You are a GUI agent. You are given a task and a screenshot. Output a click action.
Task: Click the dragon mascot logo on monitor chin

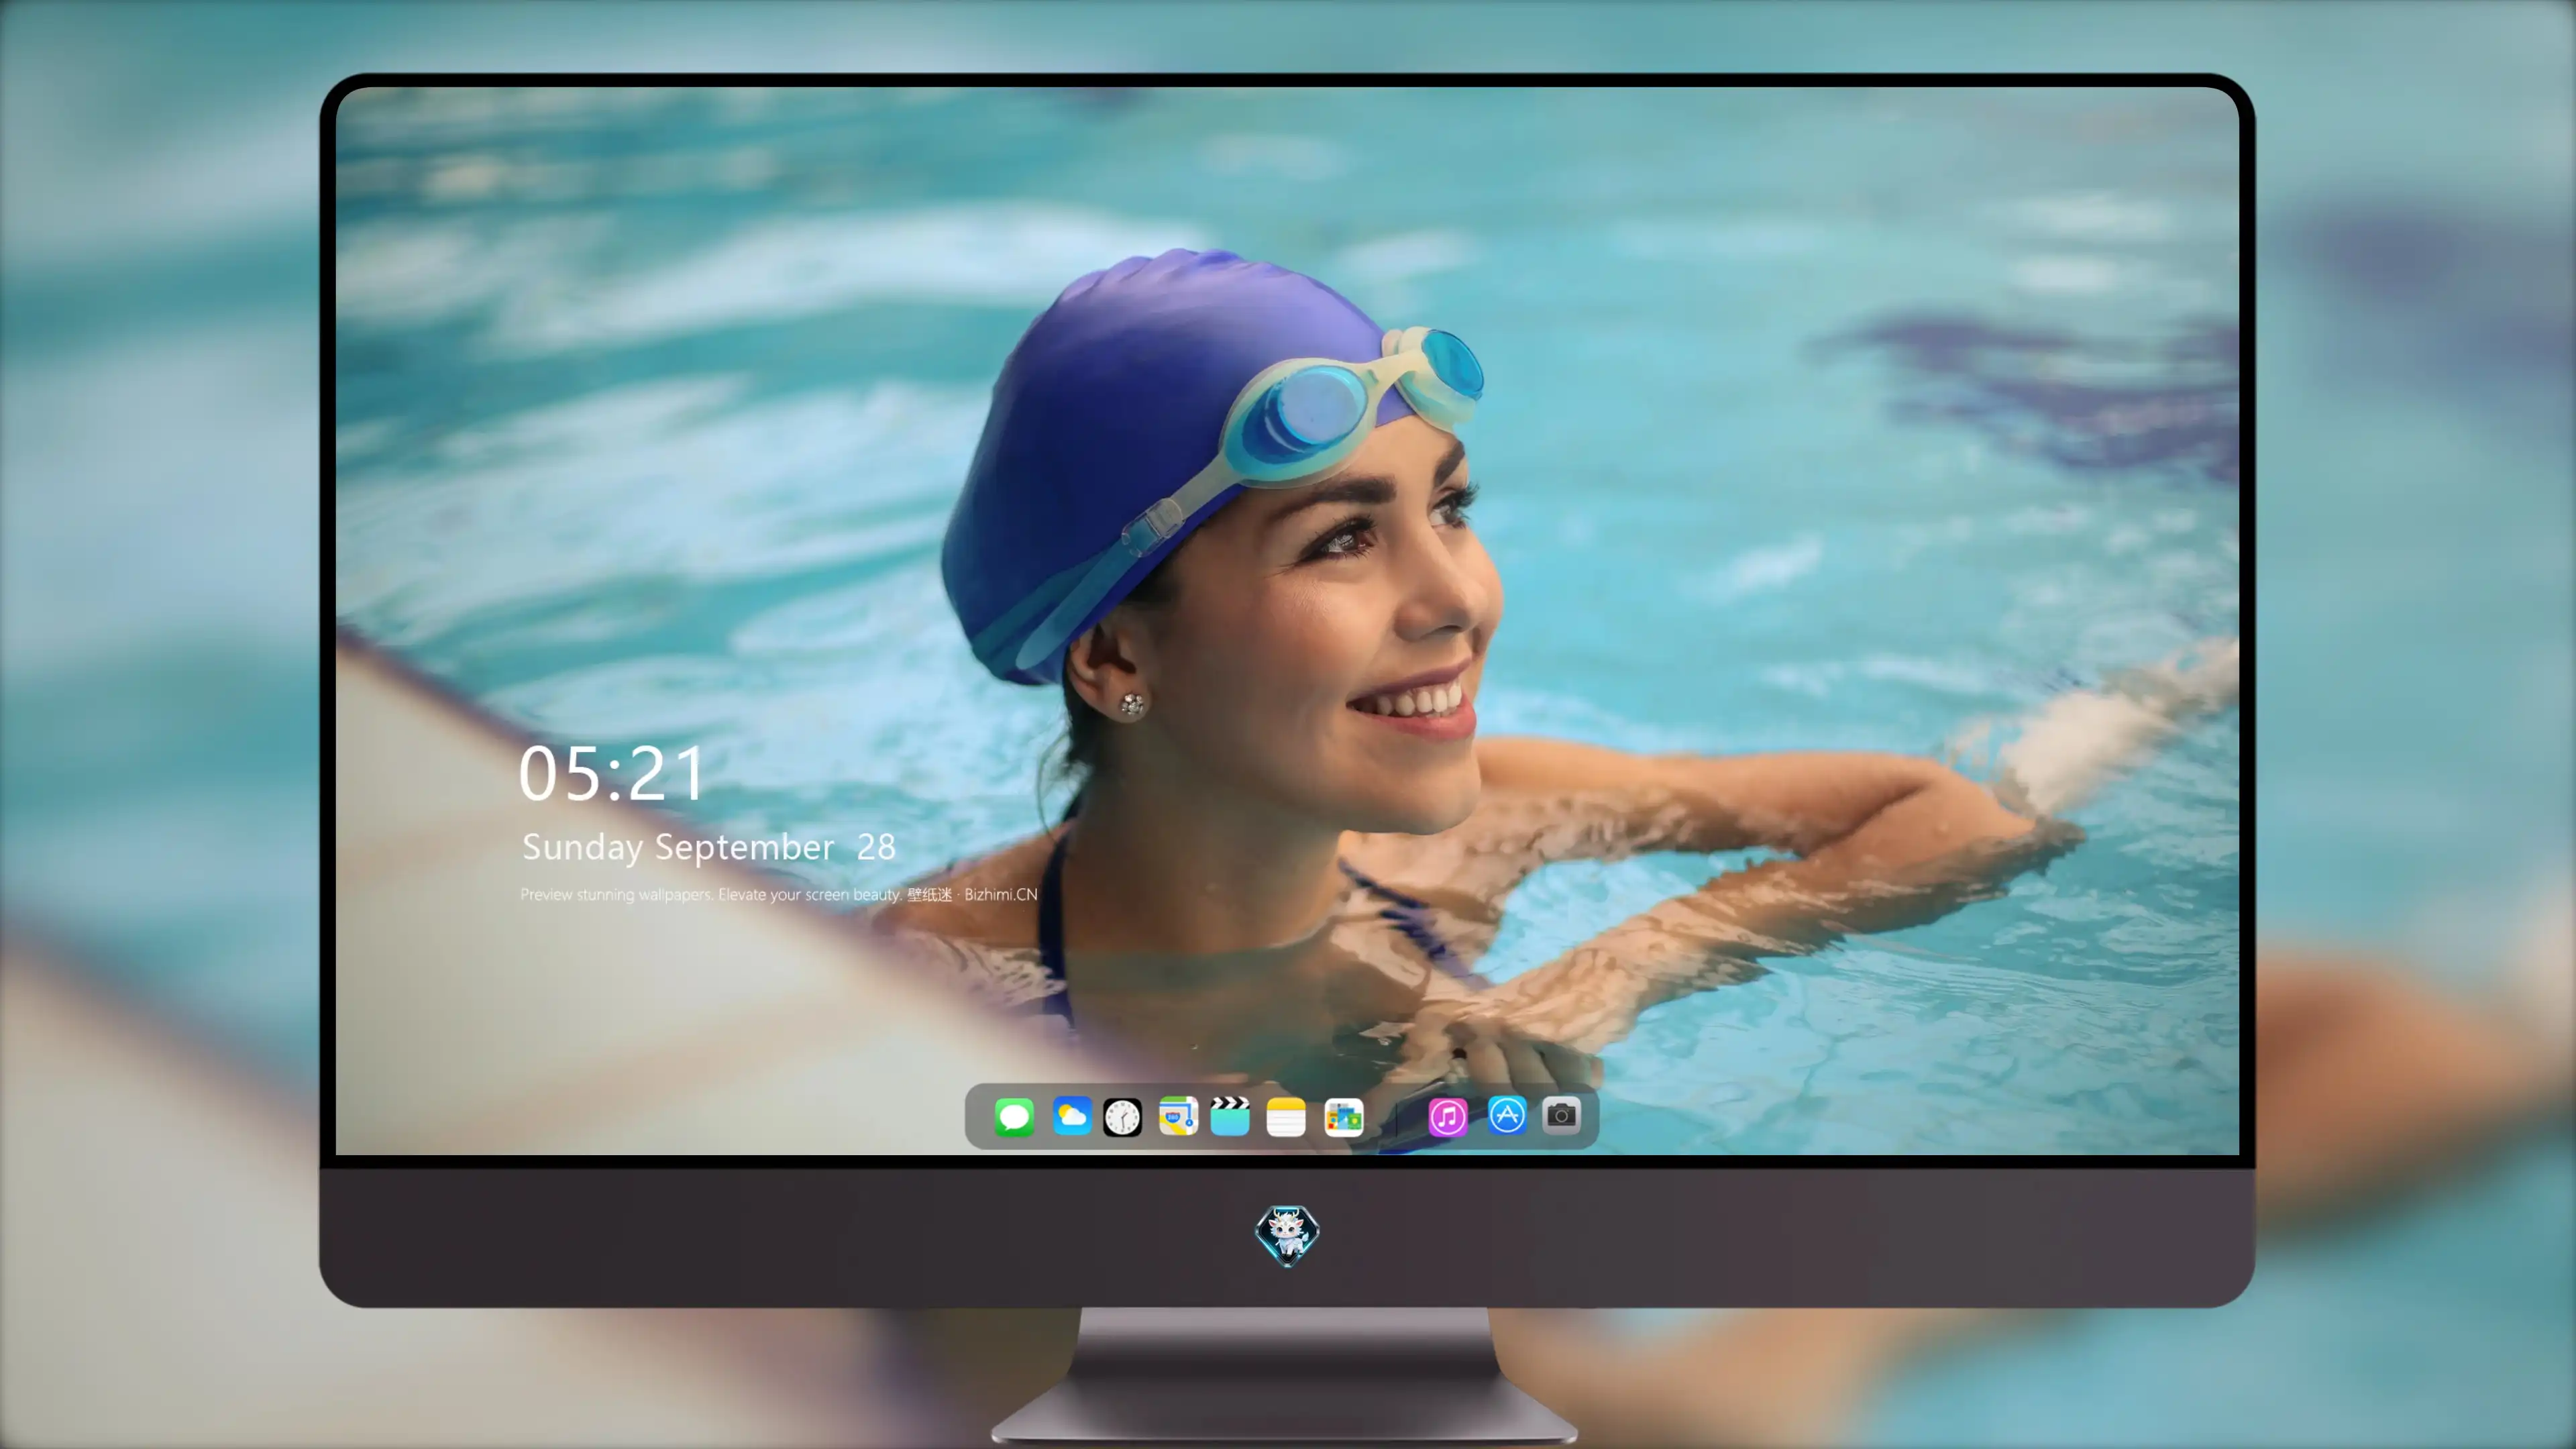[x=1287, y=1235]
